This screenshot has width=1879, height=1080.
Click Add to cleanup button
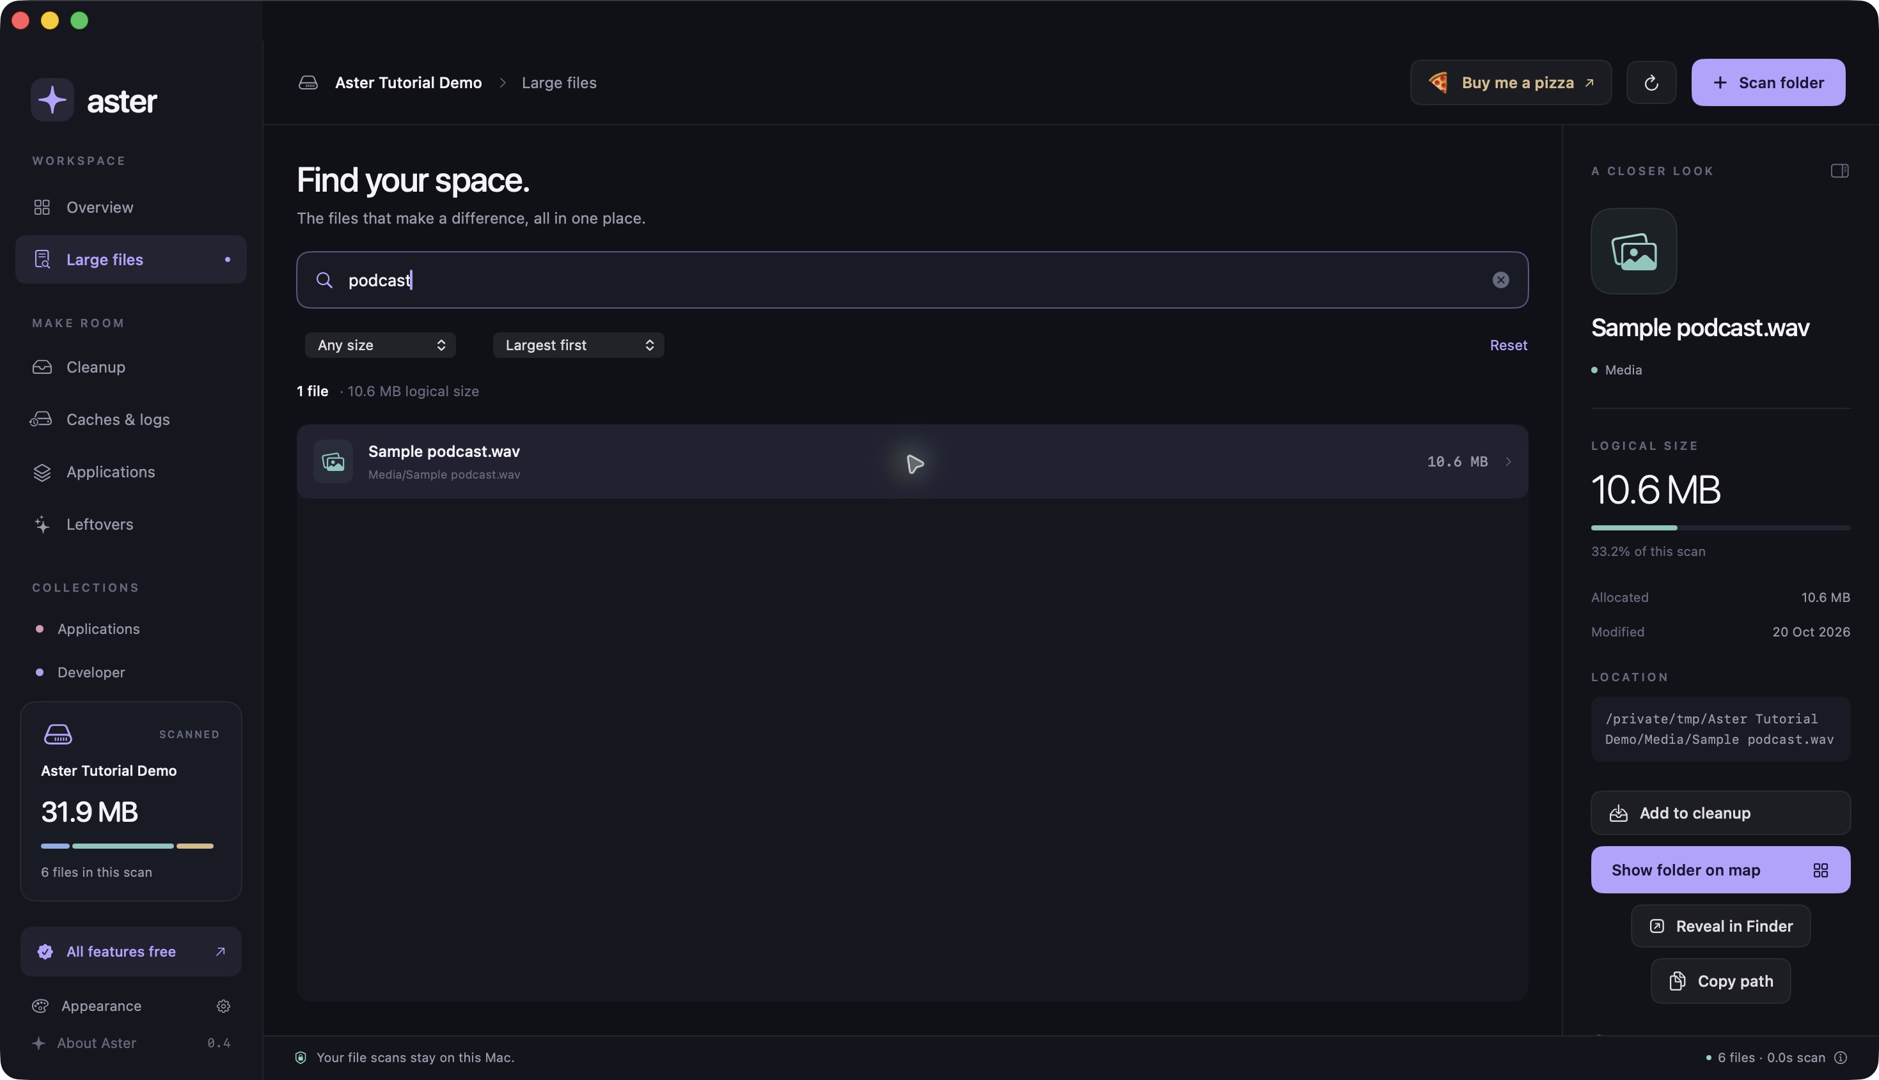(1720, 813)
